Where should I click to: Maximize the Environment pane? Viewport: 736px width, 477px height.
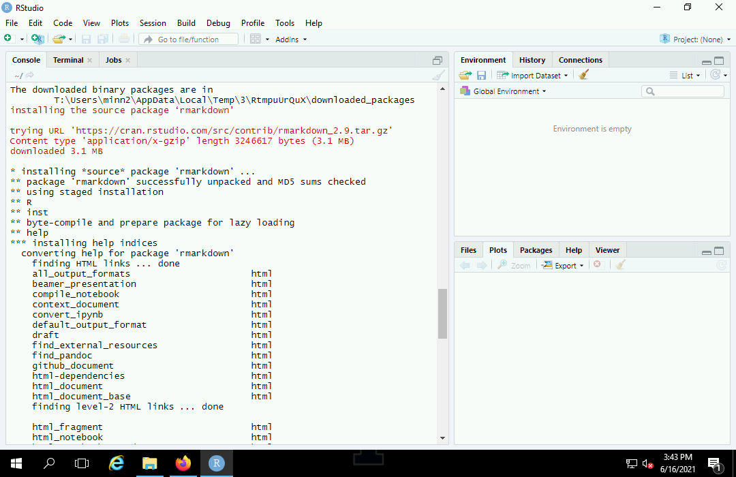[719, 61]
